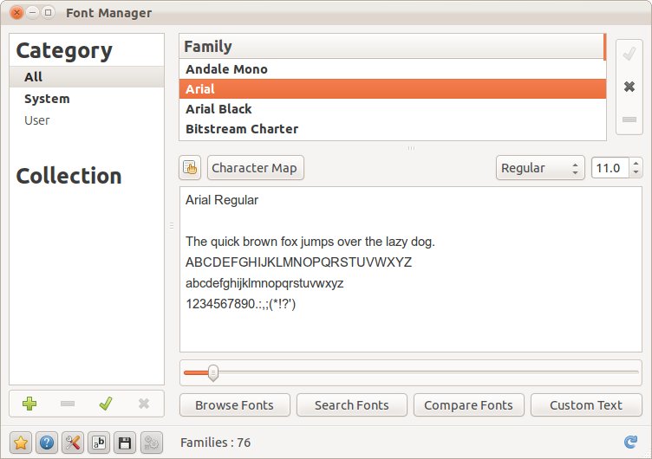Click the 'ab' font settings icon
This screenshot has width=652, height=459.
click(x=99, y=443)
